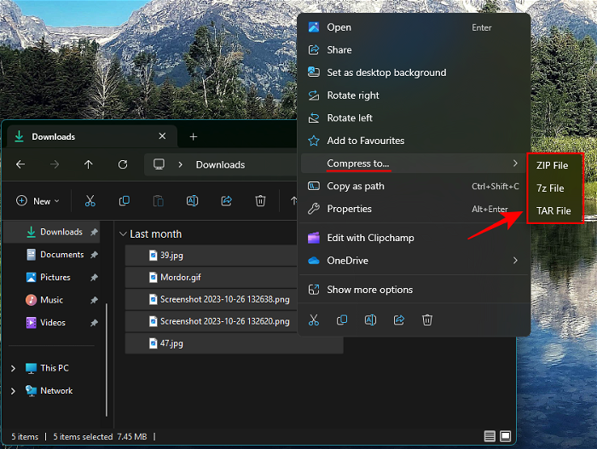Open a new Explorer tab with plus
Image resolution: width=597 pixels, height=449 pixels.
tap(194, 136)
